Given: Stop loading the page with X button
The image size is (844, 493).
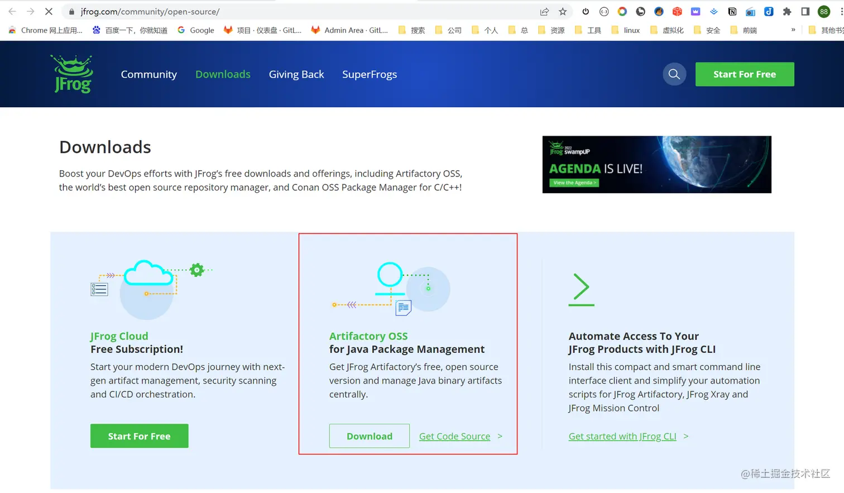Looking at the screenshot, I should tap(49, 11).
